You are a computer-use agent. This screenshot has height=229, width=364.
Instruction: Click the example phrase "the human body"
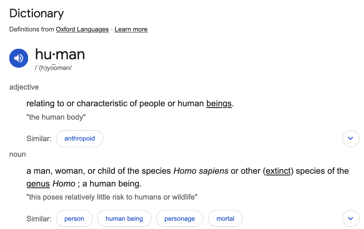[x=56, y=117]
